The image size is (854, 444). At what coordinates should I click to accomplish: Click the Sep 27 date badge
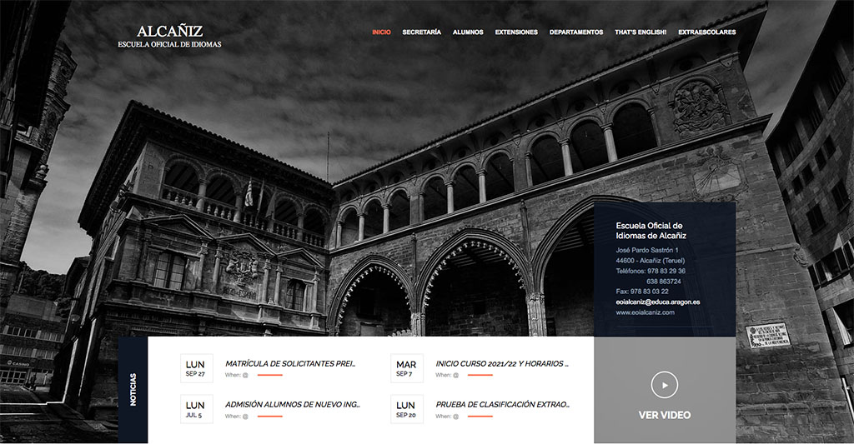coord(196,368)
